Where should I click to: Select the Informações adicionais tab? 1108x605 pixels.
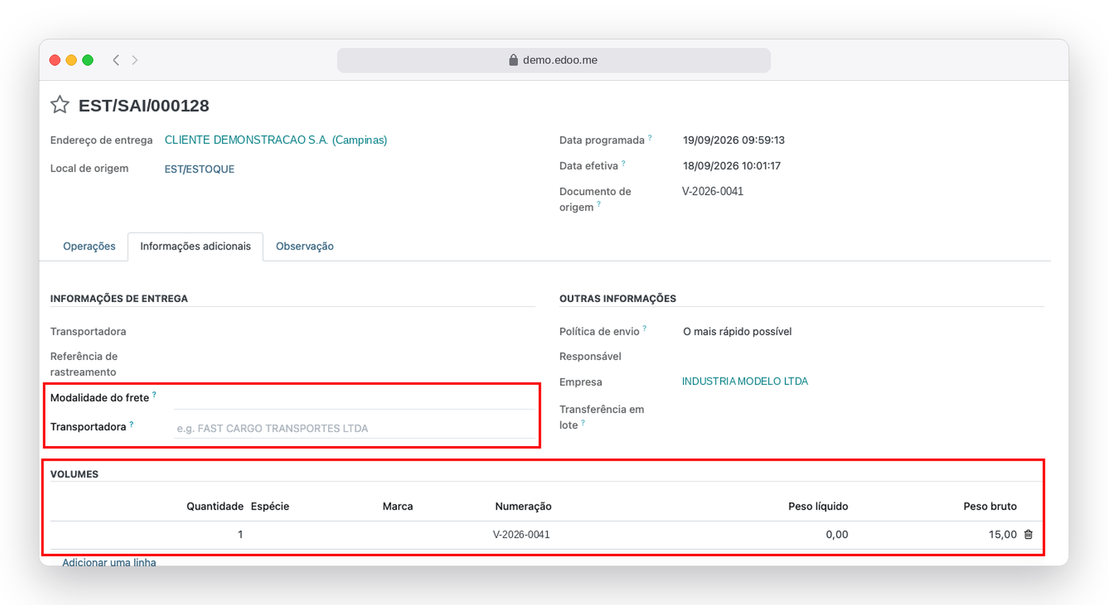[x=195, y=246]
